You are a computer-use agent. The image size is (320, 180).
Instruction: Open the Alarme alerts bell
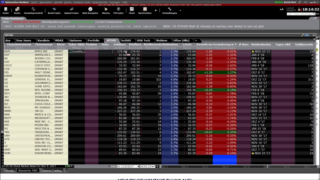click(106, 10)
